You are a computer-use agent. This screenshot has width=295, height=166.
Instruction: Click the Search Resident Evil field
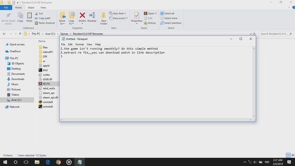click(276, 34)
